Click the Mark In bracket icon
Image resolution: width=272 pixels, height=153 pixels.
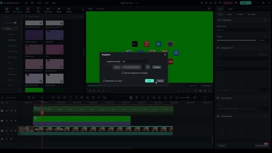[x=178, y=91]
